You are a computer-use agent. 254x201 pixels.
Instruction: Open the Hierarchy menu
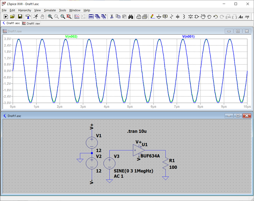(25, 10)
